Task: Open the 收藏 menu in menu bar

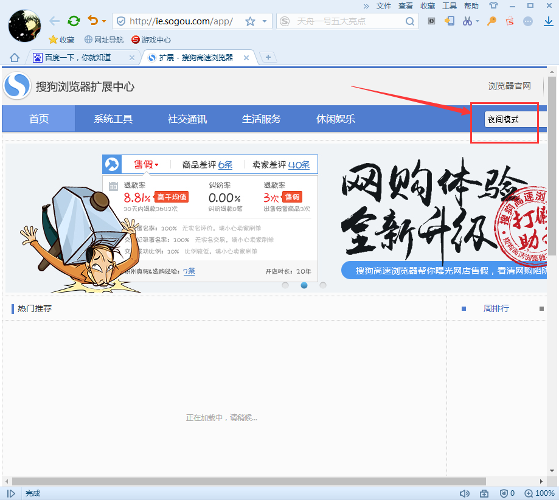Action: (x=428, y=5)
